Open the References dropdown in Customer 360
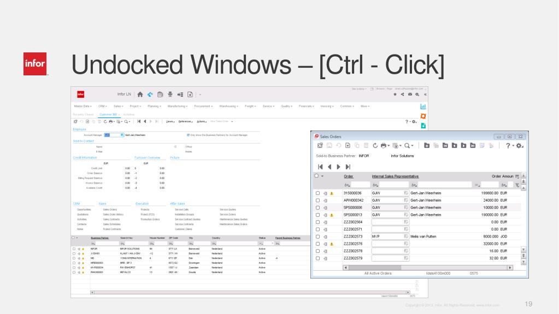This screenshot has width=559, height=314. point(185,122)
